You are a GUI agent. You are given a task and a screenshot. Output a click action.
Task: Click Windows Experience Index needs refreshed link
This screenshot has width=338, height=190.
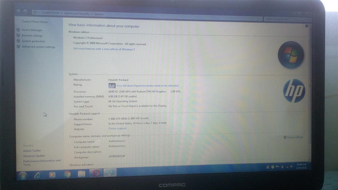(x=147, y=86)
